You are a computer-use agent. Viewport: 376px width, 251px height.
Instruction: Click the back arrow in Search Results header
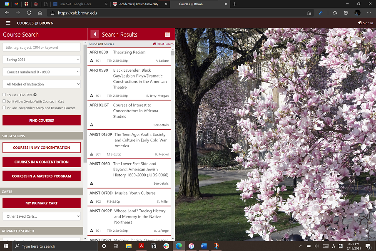(95, 35)
